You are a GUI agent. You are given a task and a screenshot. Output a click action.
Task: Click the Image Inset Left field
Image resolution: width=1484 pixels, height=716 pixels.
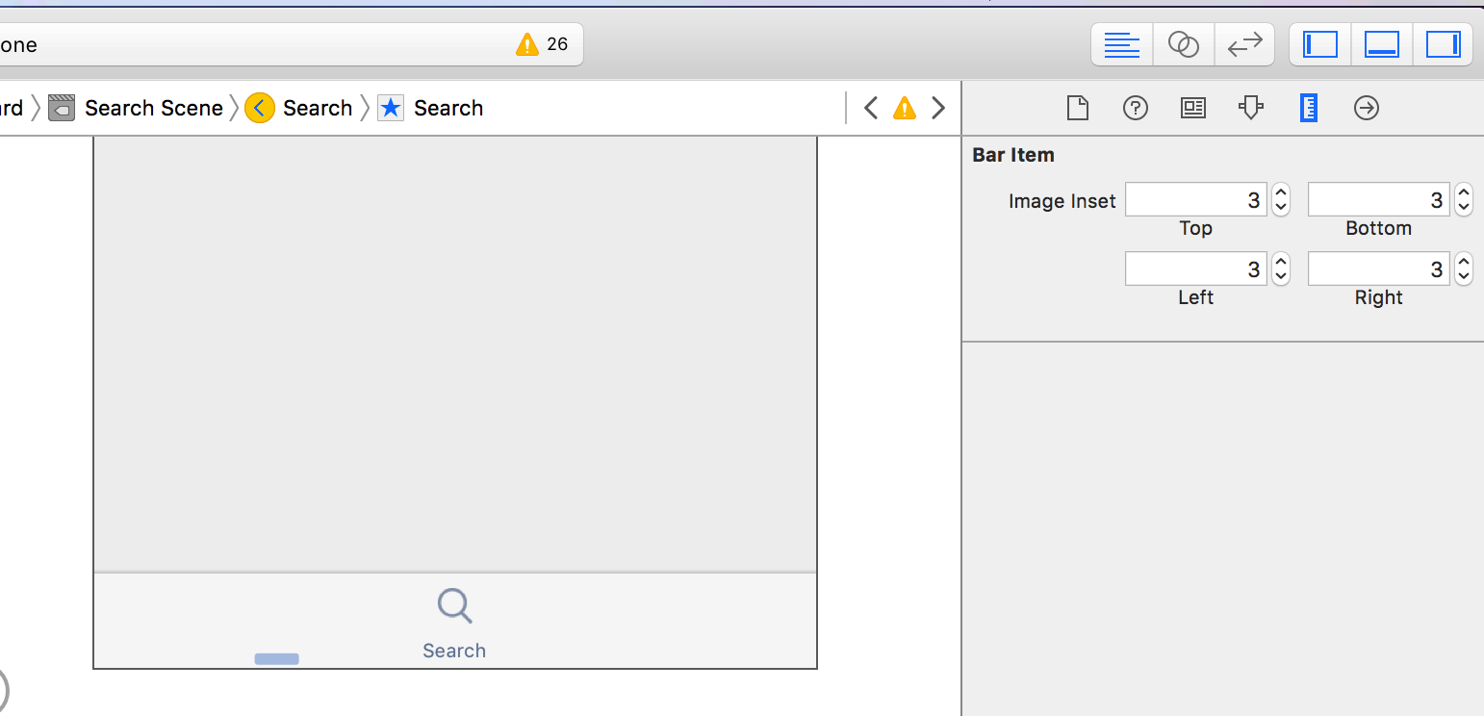coord(1196,268)
